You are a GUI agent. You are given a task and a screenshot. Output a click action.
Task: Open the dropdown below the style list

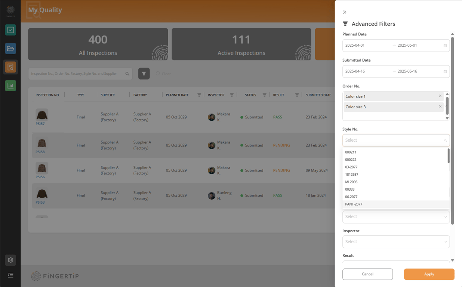[x=396, y=217]
